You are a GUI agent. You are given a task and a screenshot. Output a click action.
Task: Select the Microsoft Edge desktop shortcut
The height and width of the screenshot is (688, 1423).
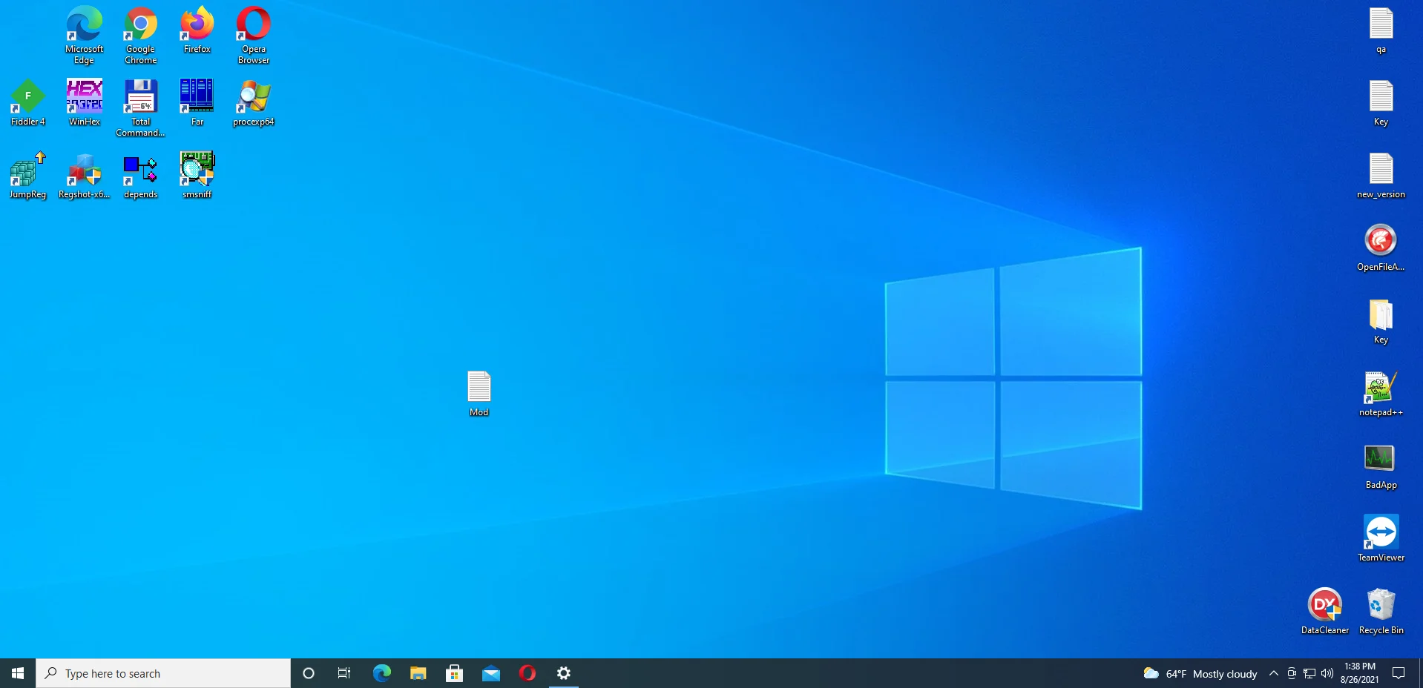[84, 35]
